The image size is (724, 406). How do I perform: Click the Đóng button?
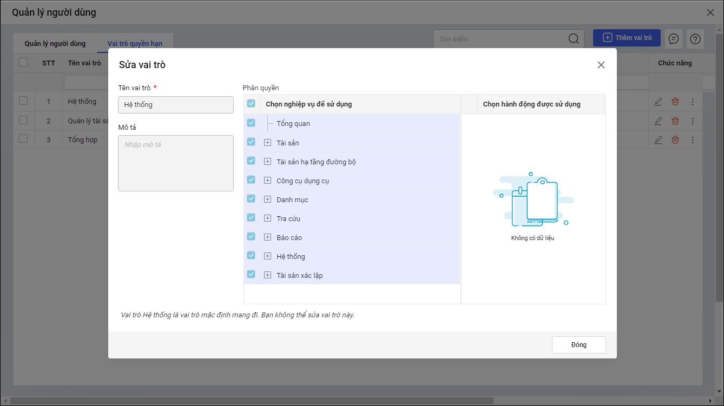click(x=578, y=345)
